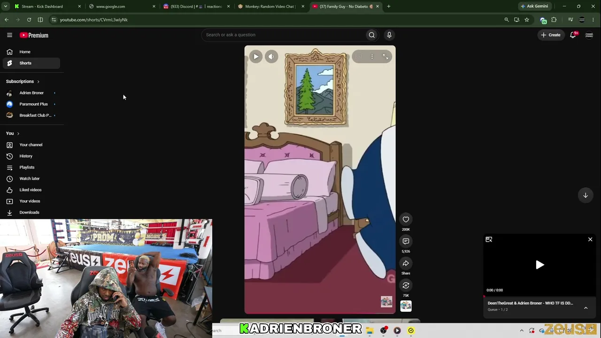Go to the next Short
Viewport: 601px width, 338px height.
tap(586, 195)
